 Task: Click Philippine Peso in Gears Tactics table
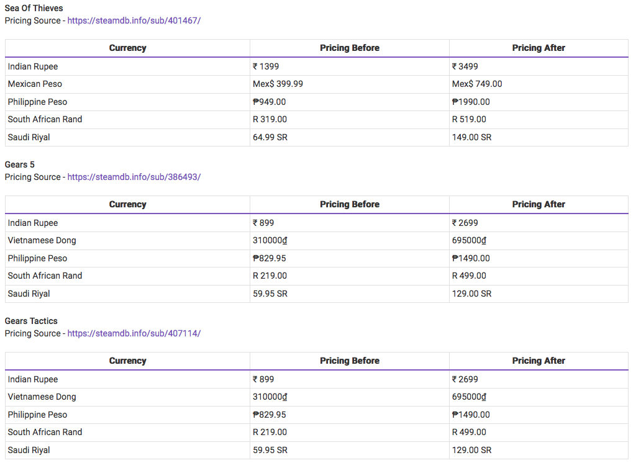click(37, 415)
